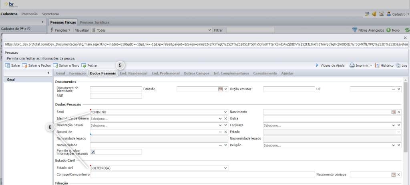
Task: Open the Cadastro user menu arrow
Action: (x=408, y=14)
